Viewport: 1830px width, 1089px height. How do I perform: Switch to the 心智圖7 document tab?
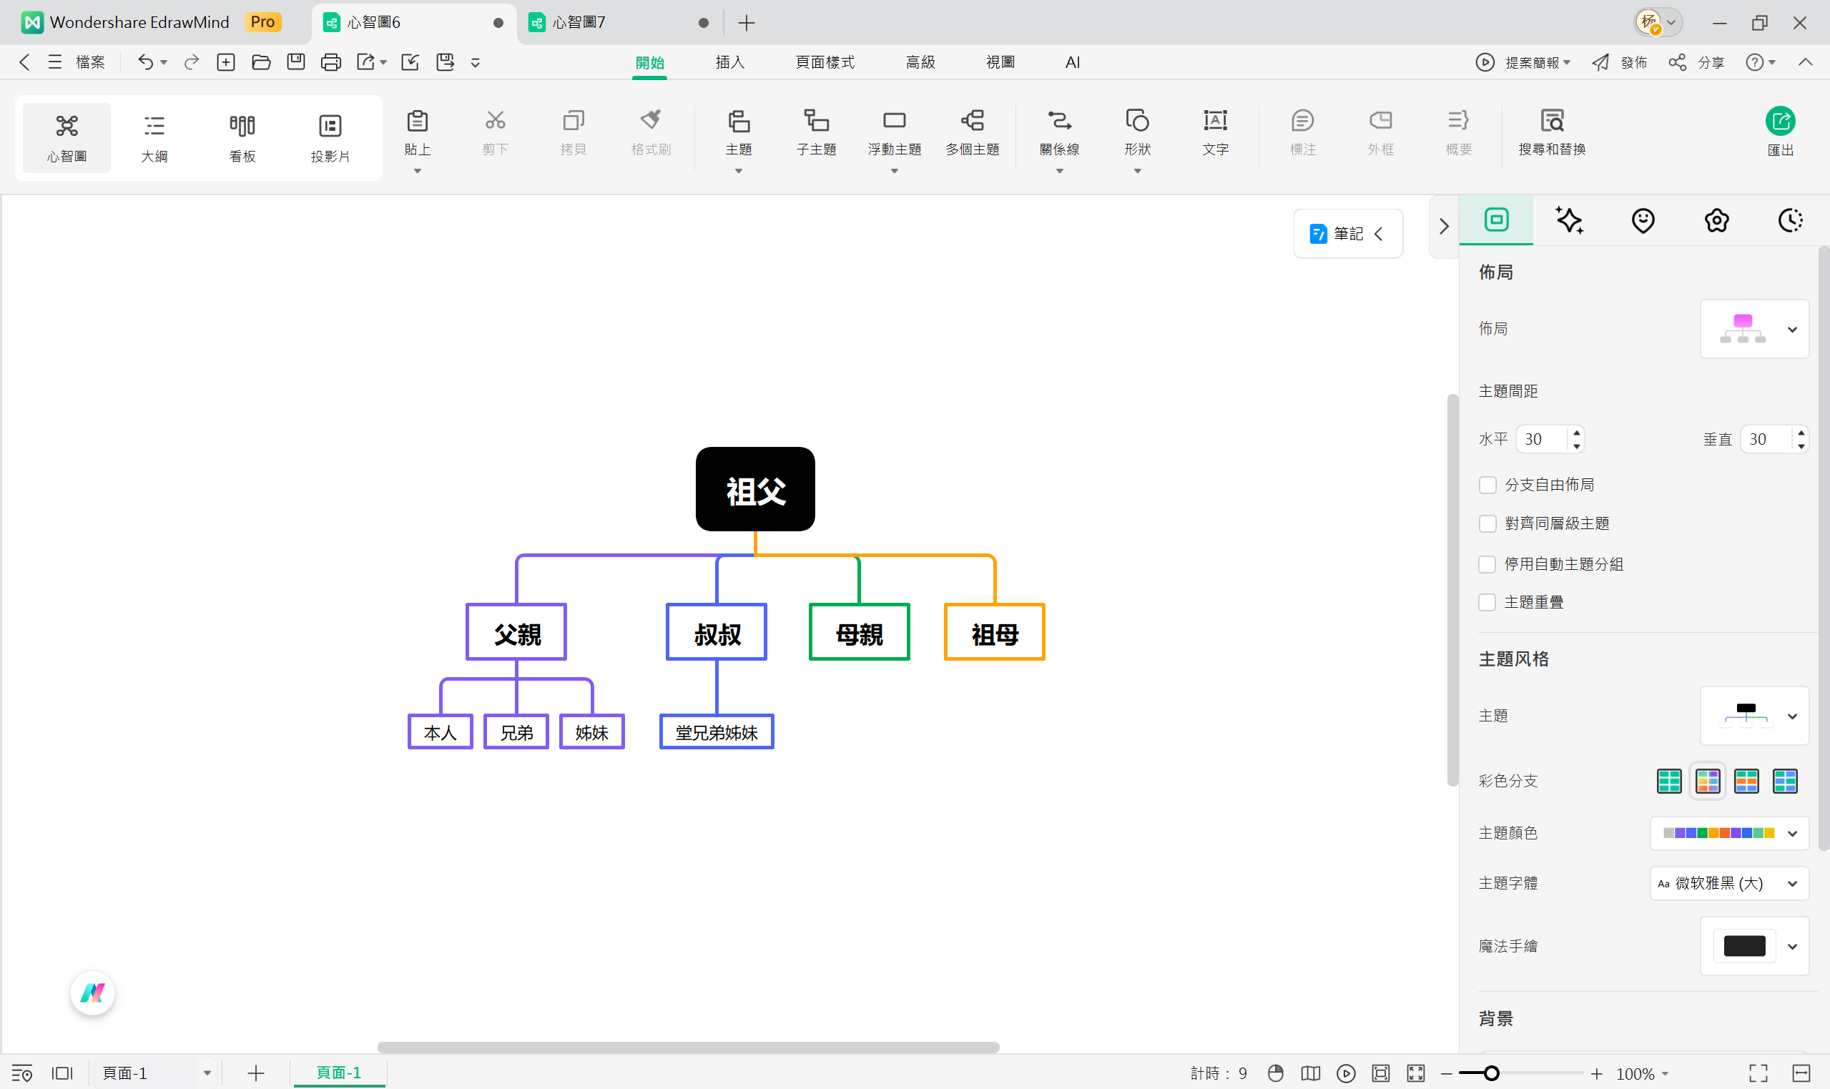580,23
